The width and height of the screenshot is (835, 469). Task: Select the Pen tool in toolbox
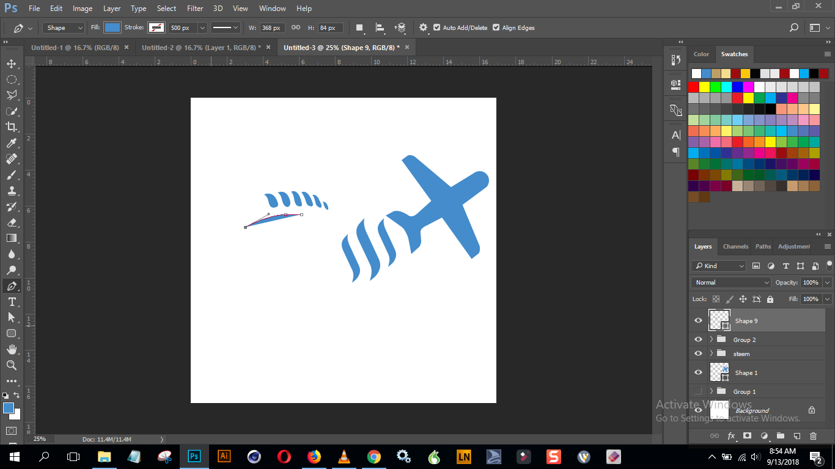[x=11, y=286]
